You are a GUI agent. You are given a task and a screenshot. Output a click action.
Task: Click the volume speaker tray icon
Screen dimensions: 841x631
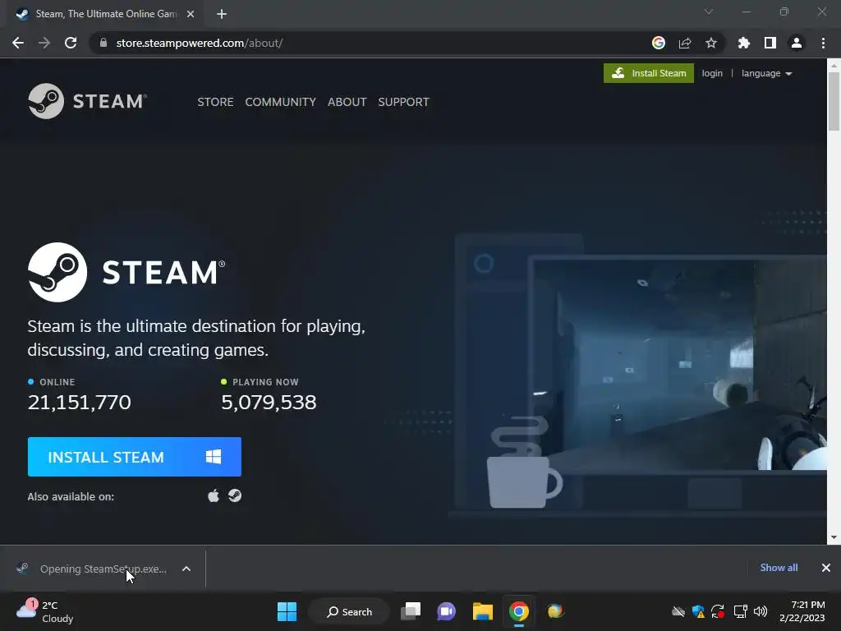(x=760, y=611)
